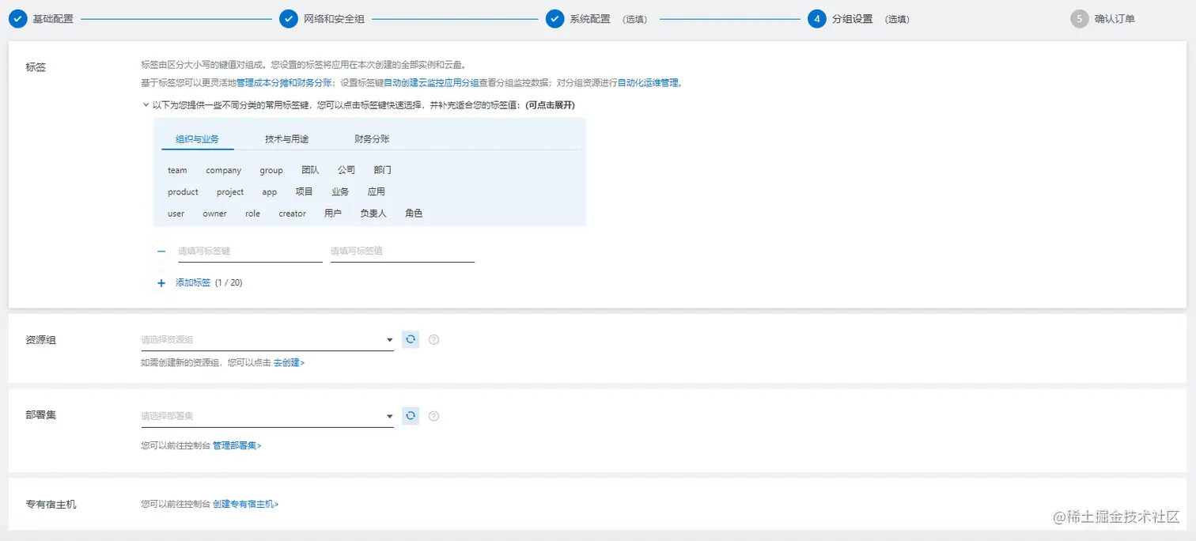Switch to 技术与用途 tab
The width and height of the screenshot is (1196, 541).
click(287, 138)
